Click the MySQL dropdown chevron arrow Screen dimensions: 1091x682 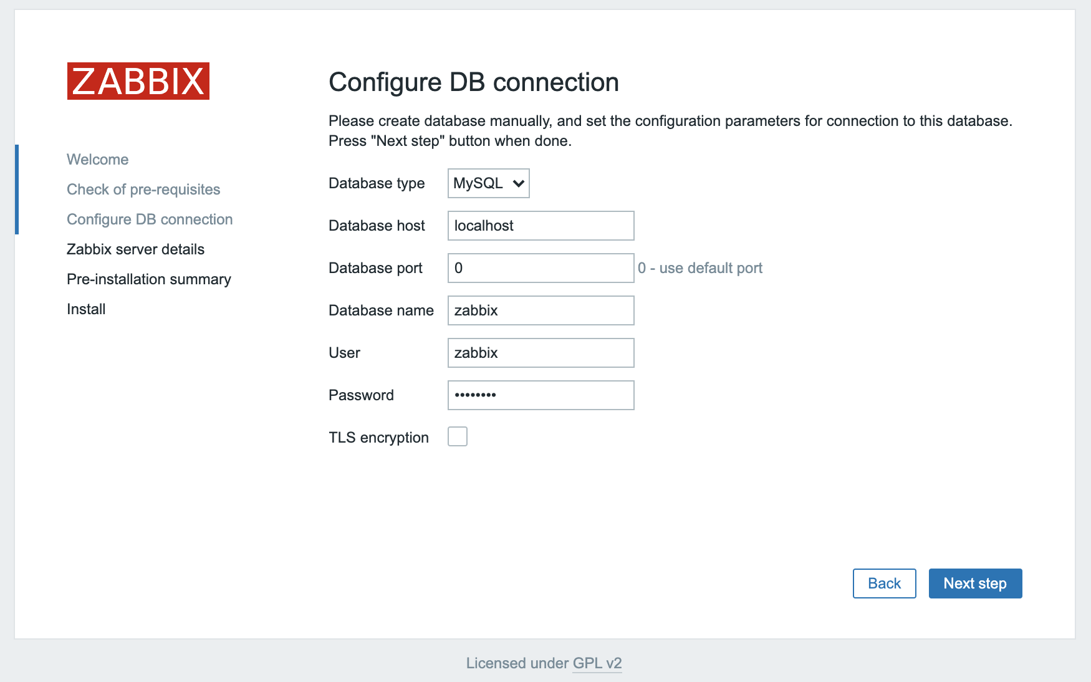(x=518, y=183)
